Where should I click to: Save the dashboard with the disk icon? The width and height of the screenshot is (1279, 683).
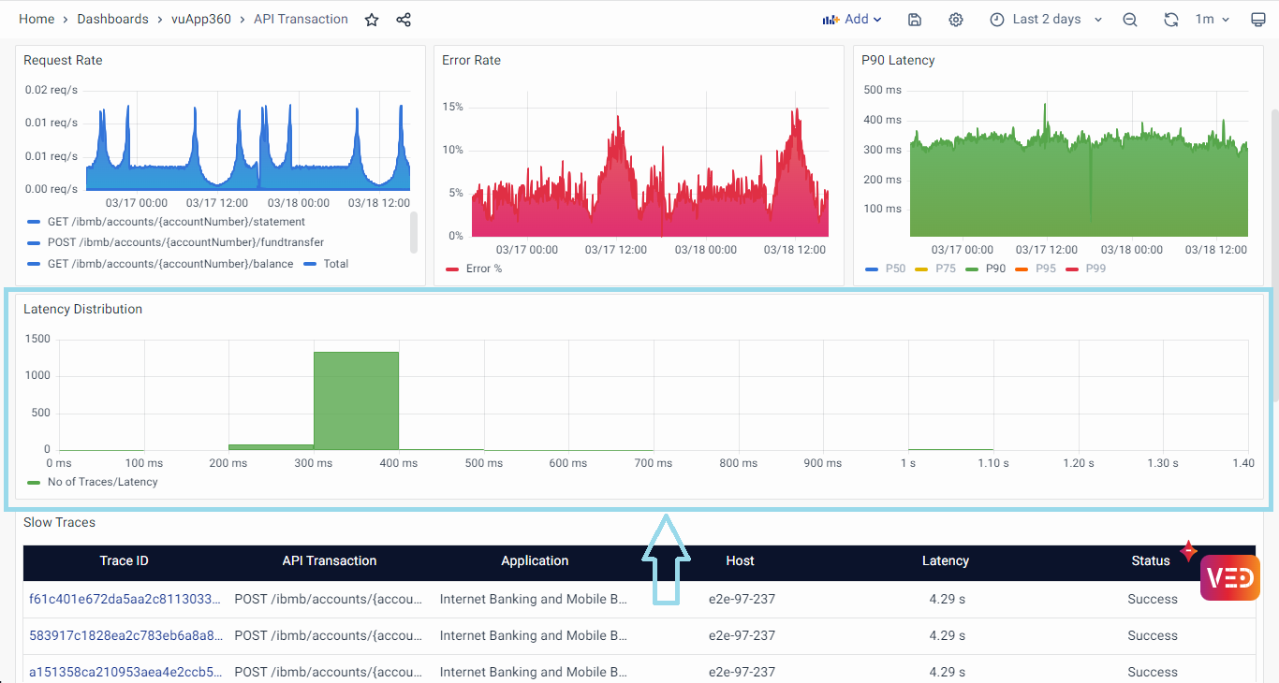[915, 20]
